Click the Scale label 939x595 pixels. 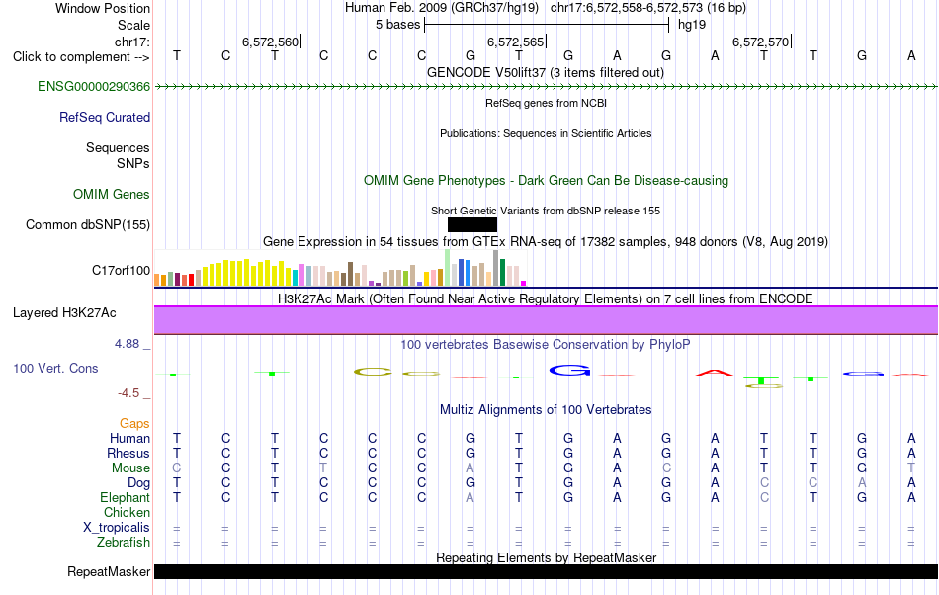click(x=134, y=25)
